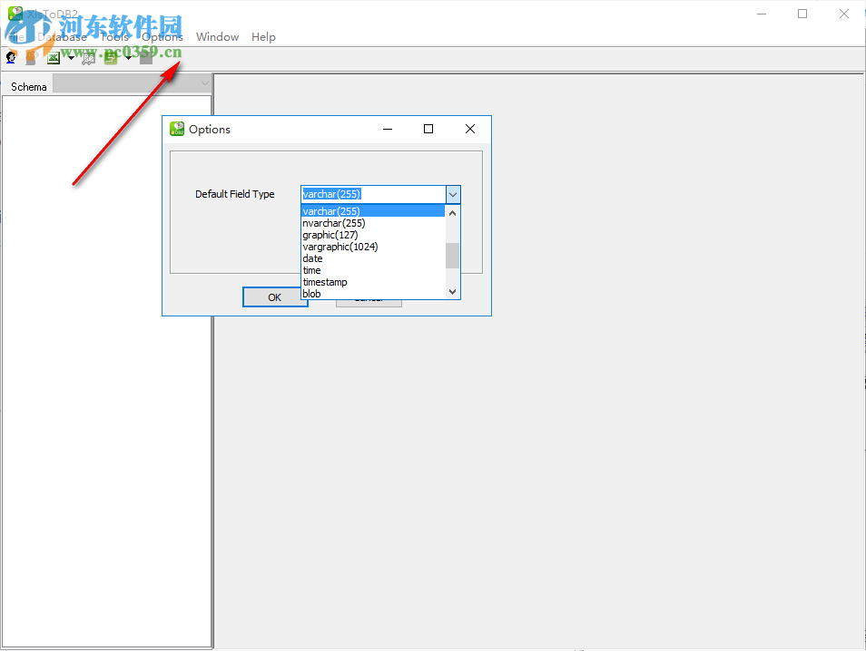The height and width of the screenshot is (651, 866).
Task: Click the Options dialog title bar icon
Action: click(177, 129)
